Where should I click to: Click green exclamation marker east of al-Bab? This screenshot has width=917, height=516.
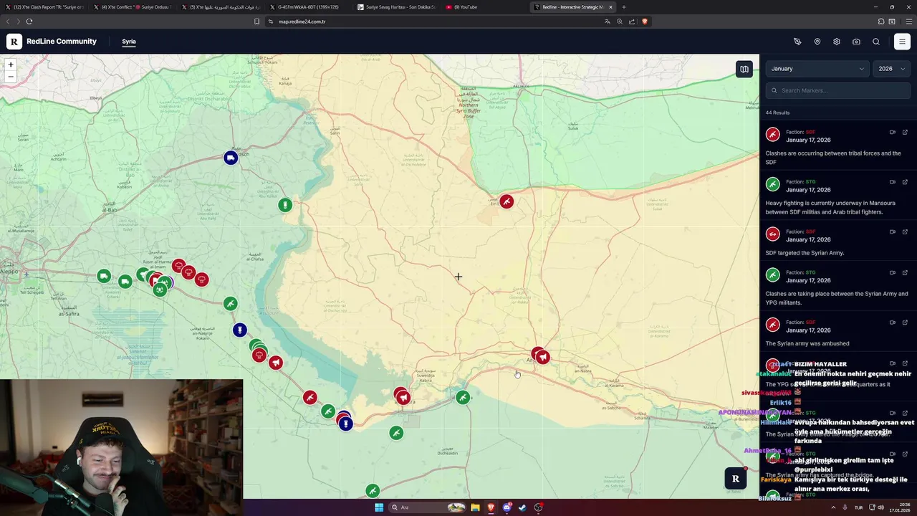tap(285, 206)
